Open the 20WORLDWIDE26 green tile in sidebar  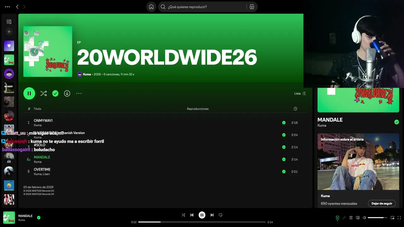[x=9, y=60]
